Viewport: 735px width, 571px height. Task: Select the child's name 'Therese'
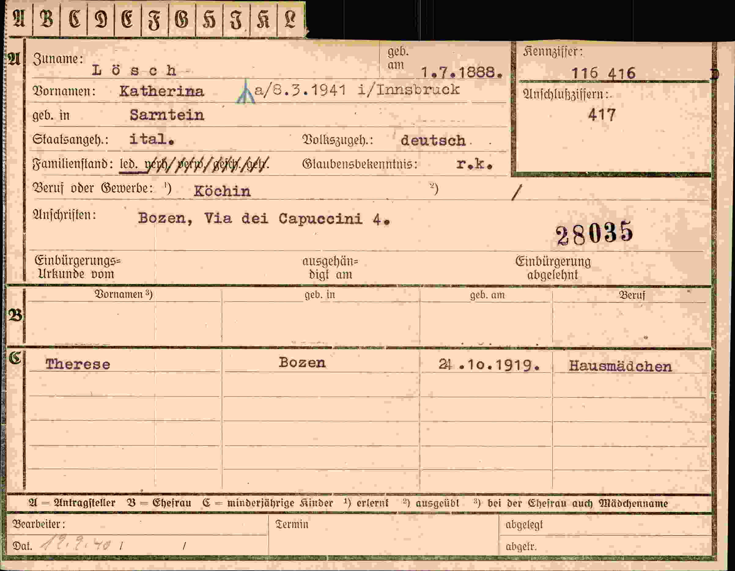pyautogui.click(x=78, y=364)
